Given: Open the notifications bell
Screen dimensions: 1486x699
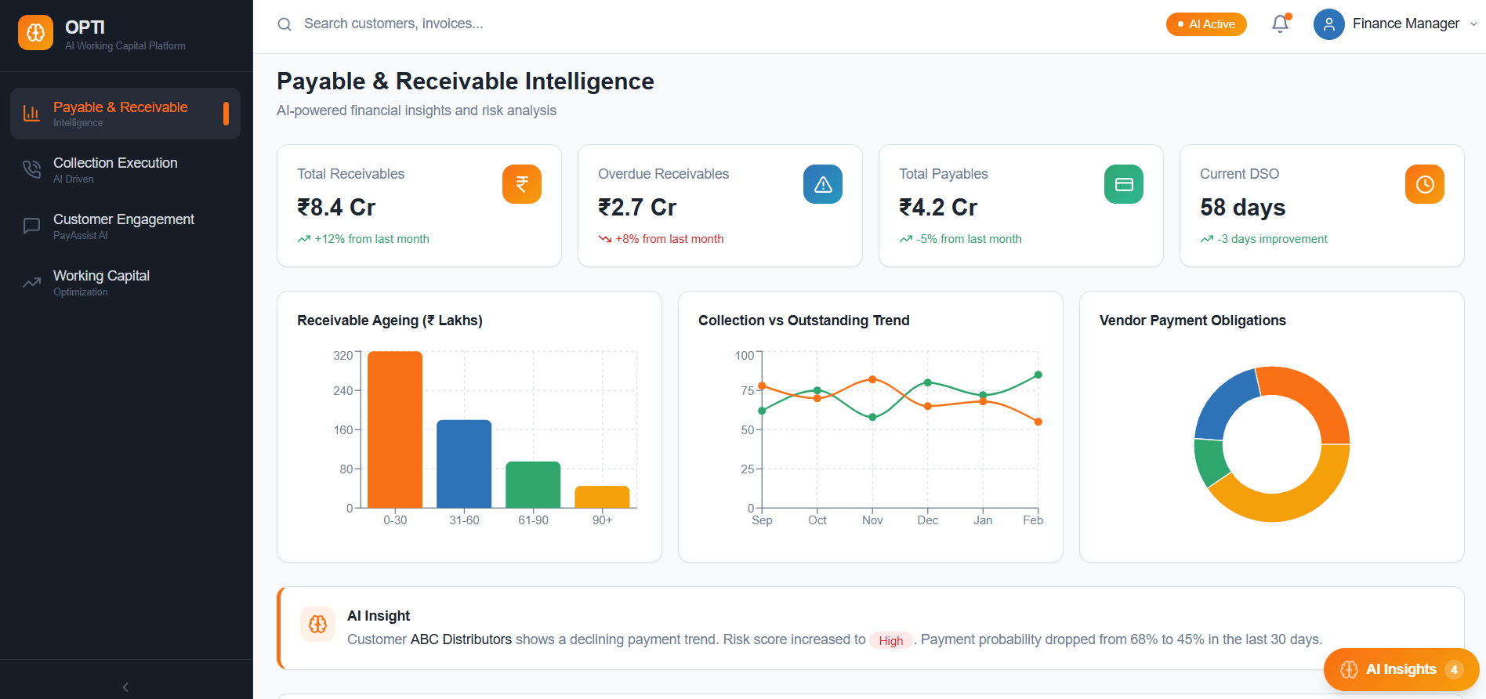Looking at the screenshot, I should 1280,24.
